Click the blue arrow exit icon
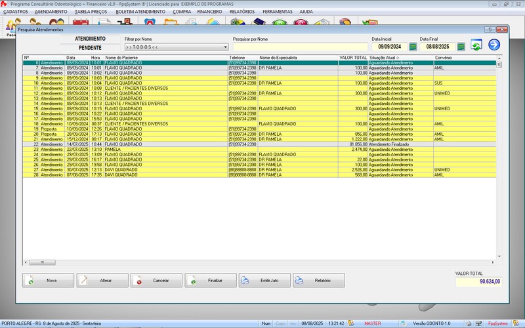Screen dimensions: 525x328 tap(494, 45)
